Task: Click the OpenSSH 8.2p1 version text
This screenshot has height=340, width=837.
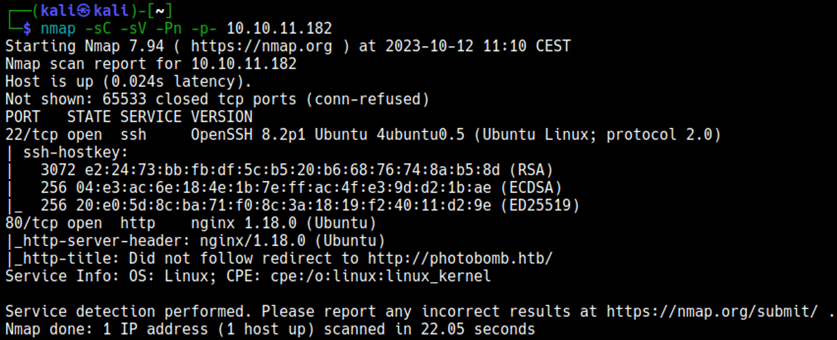Action: point(248,135)
